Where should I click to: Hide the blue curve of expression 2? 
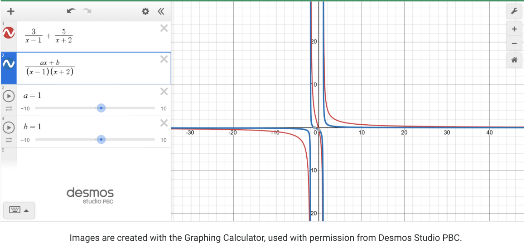pos(9,63)
